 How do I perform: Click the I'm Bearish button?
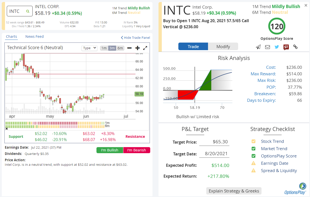[136, 150]
